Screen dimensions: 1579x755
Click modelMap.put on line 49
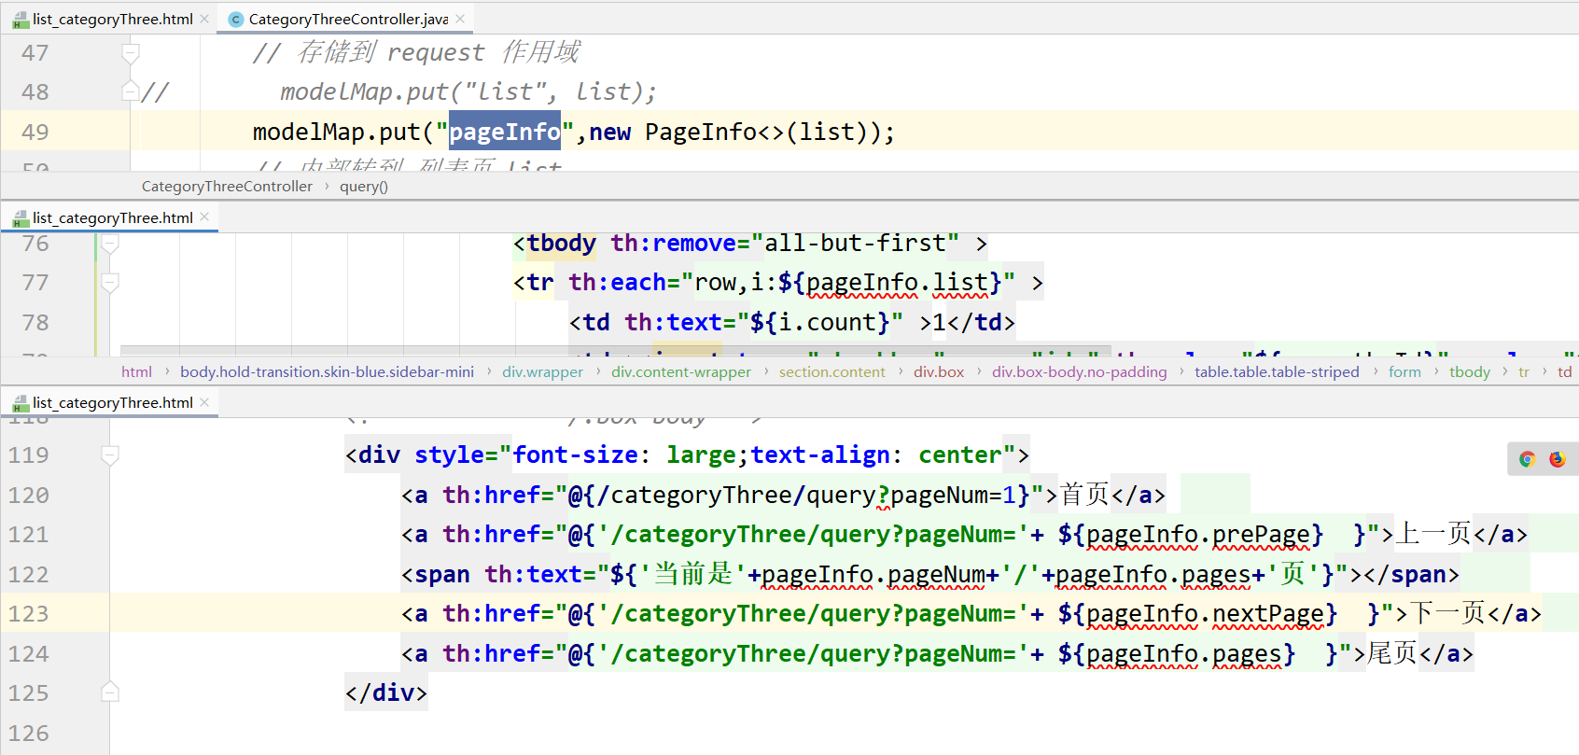click(336, 132)
